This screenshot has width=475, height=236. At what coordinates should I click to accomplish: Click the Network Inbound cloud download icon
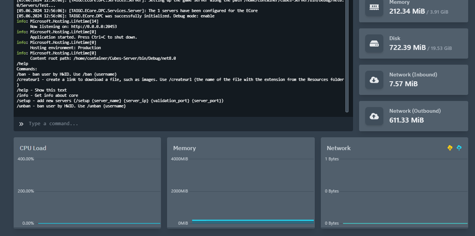click(374, 80)
